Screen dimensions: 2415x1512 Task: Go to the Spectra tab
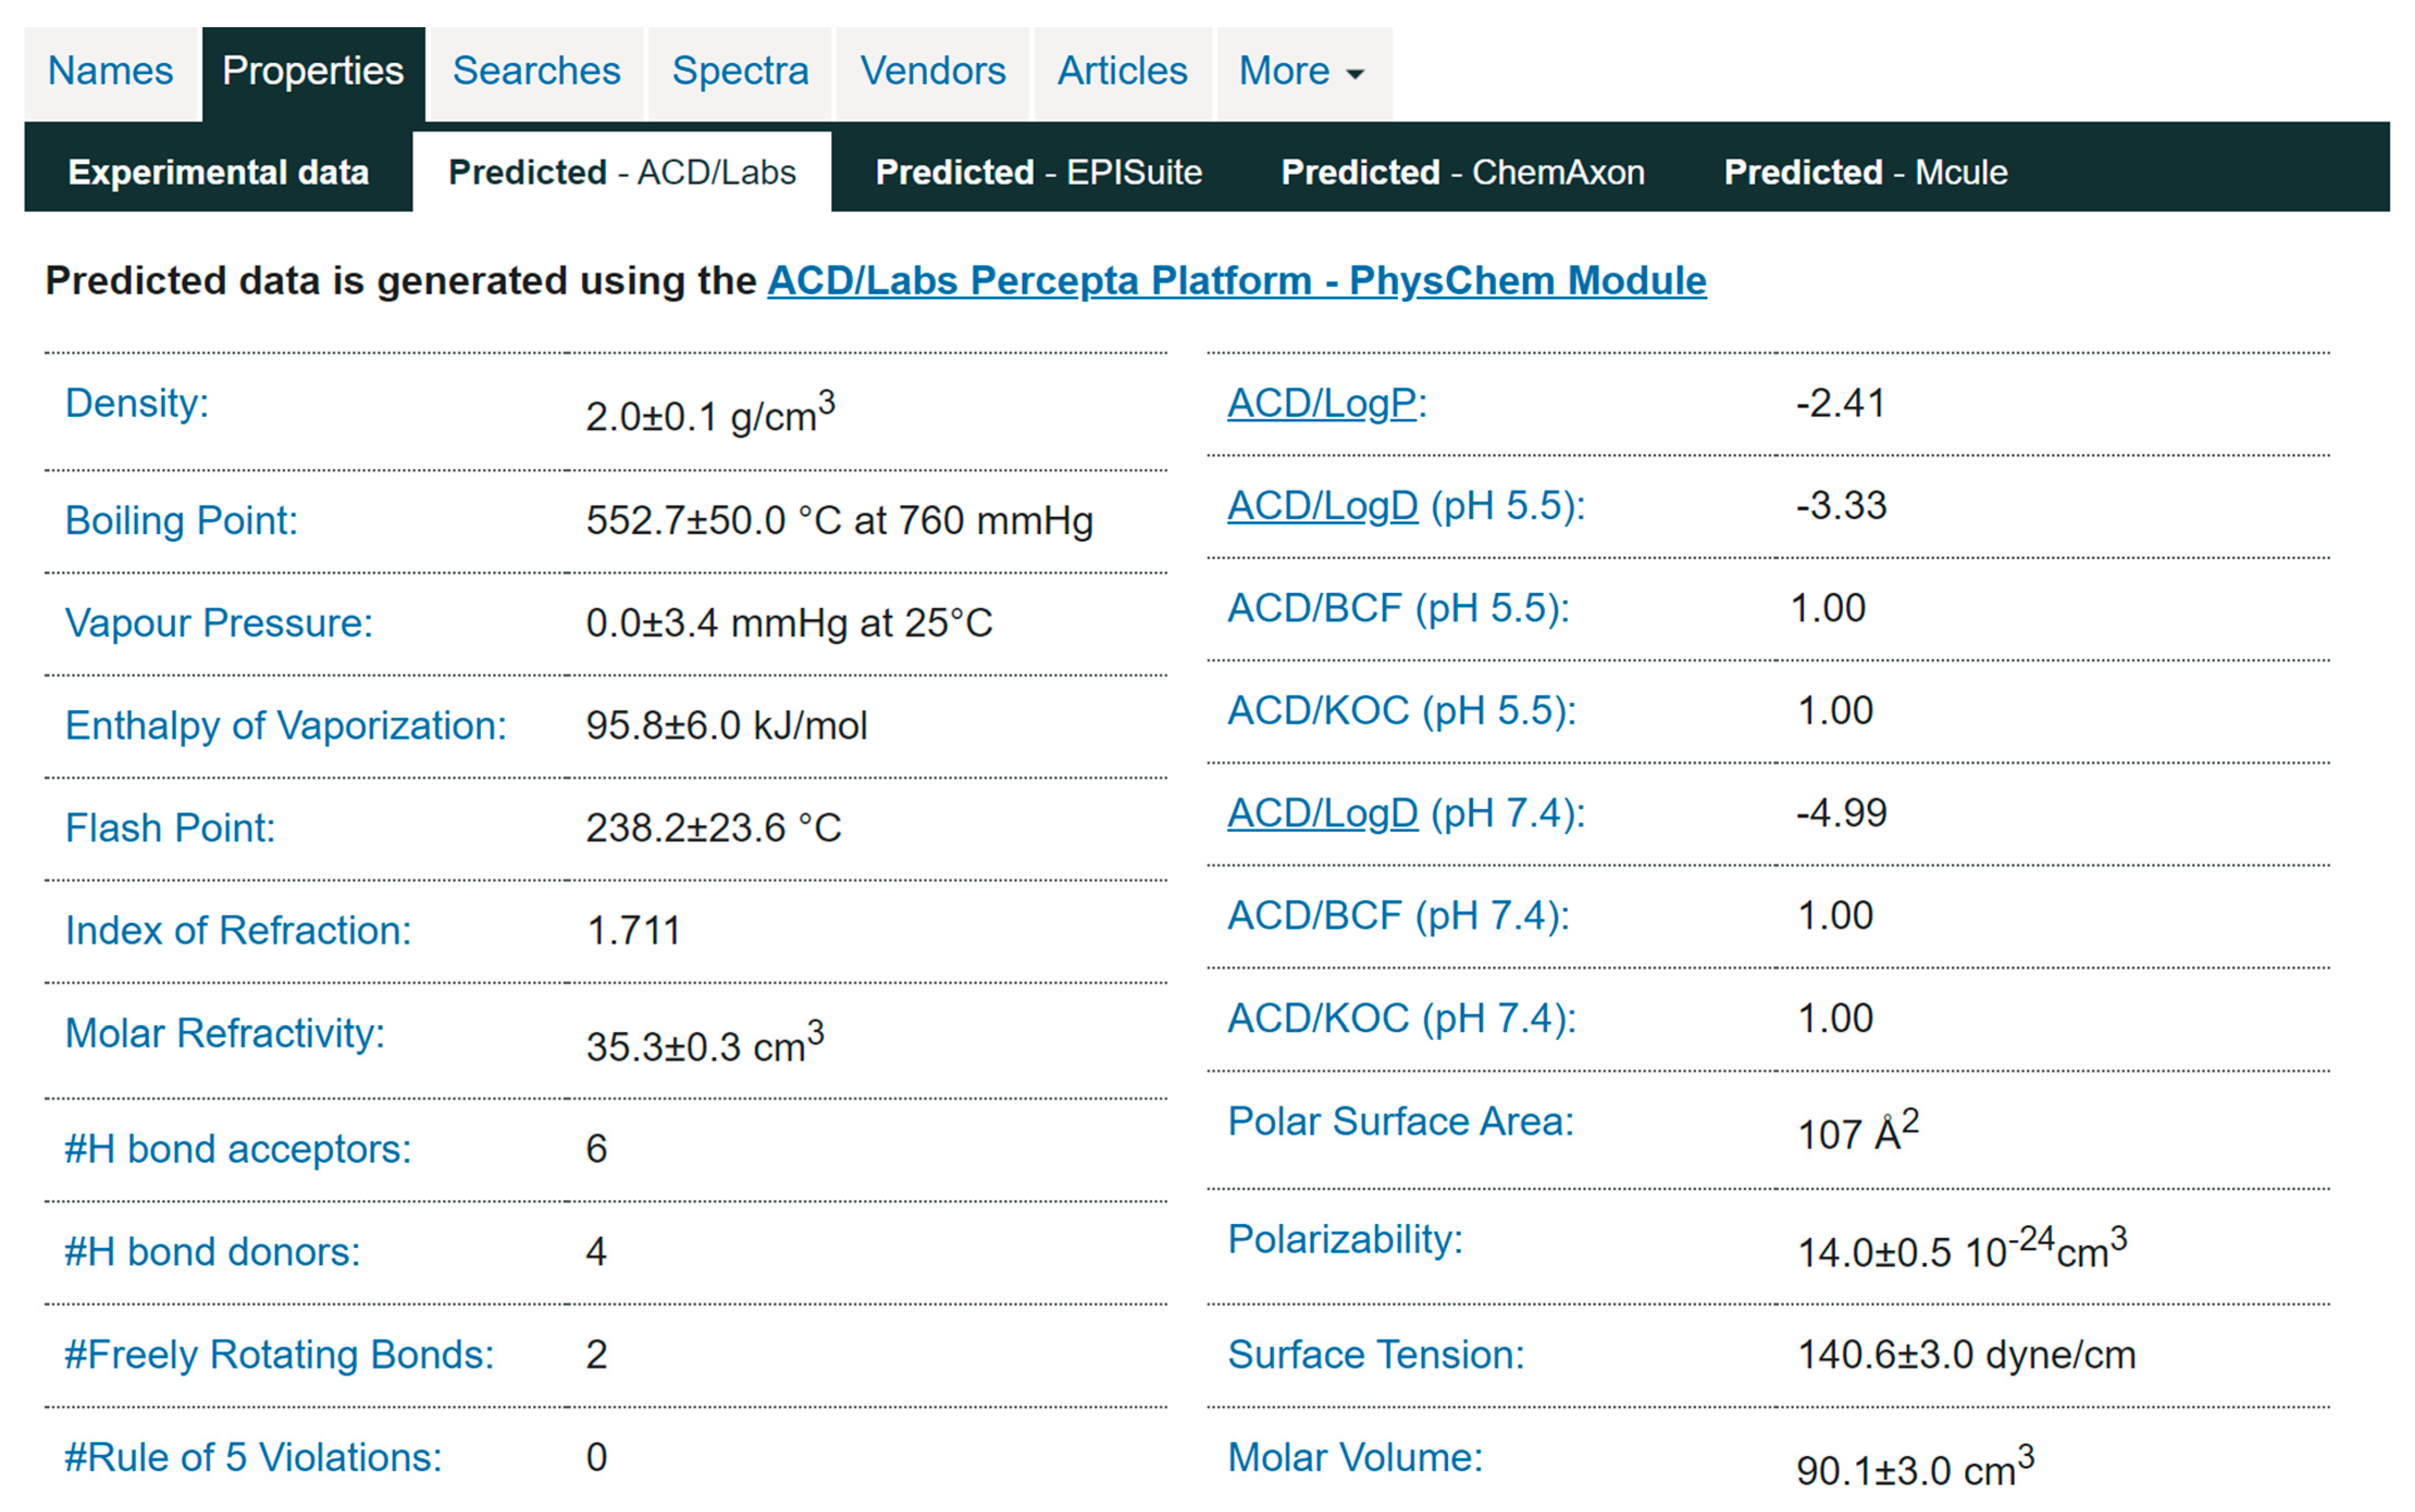point(740,72)
